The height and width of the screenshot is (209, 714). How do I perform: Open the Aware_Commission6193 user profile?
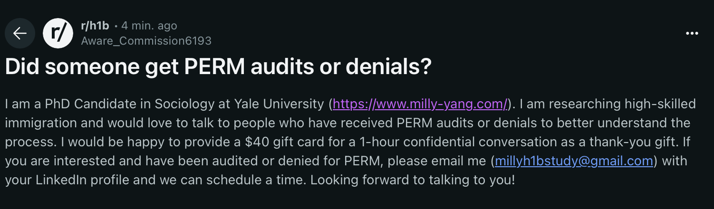click(146, 41)
